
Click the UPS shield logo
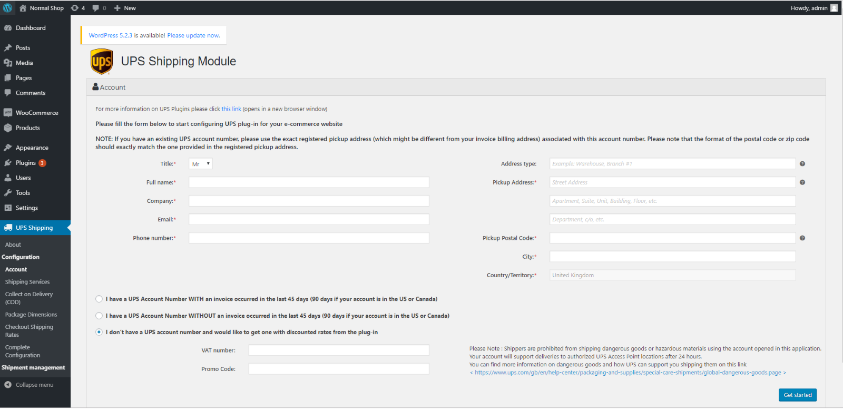point(102,62)
